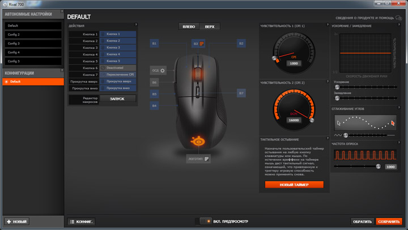408x230 pixels.
Task: Click the polling rate value field
Action: click(390, 167)
